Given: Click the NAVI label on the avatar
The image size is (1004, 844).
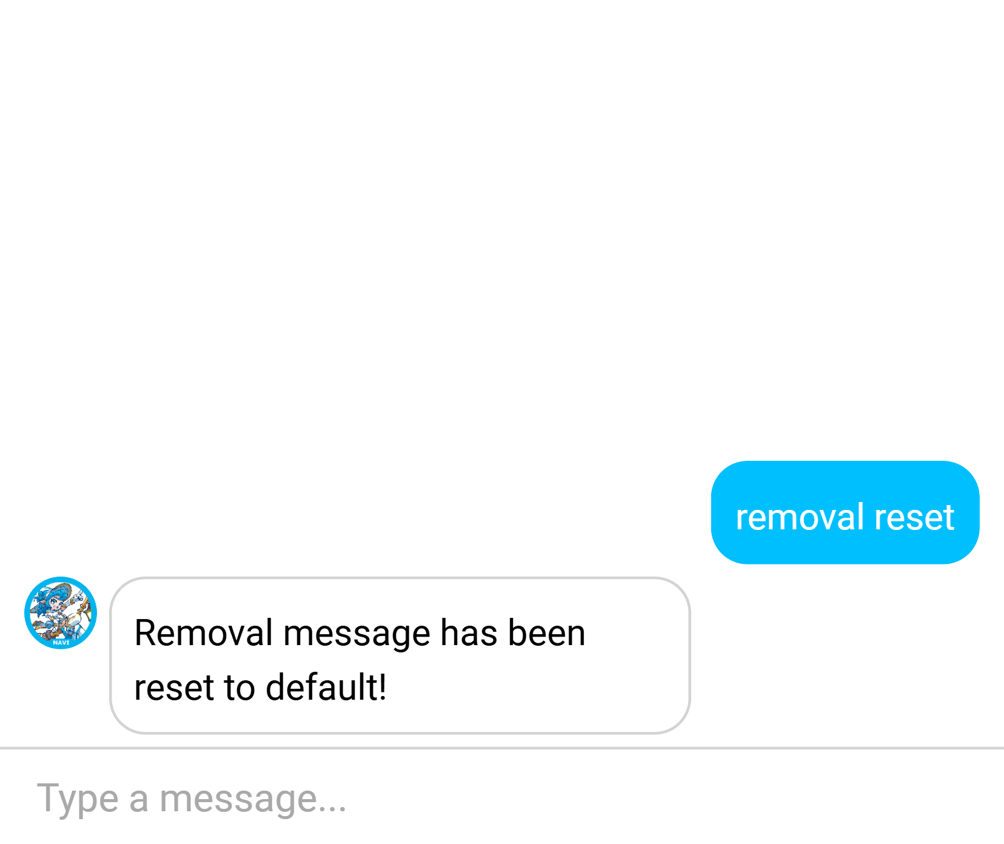Looking at the screenshot, I should (61, 642).
